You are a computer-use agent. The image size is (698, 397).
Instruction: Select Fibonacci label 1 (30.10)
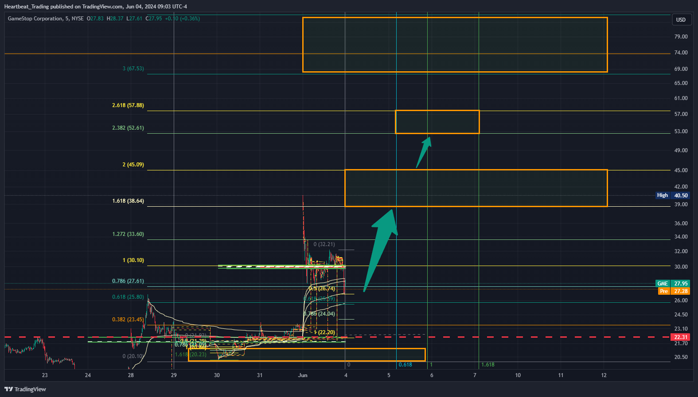(x=133, y=260)
